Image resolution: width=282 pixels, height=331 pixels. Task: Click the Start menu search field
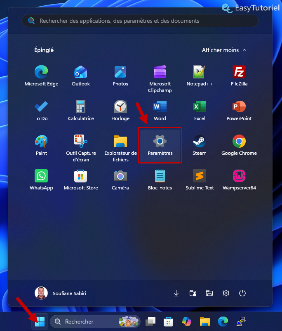(x=140, y=21)
